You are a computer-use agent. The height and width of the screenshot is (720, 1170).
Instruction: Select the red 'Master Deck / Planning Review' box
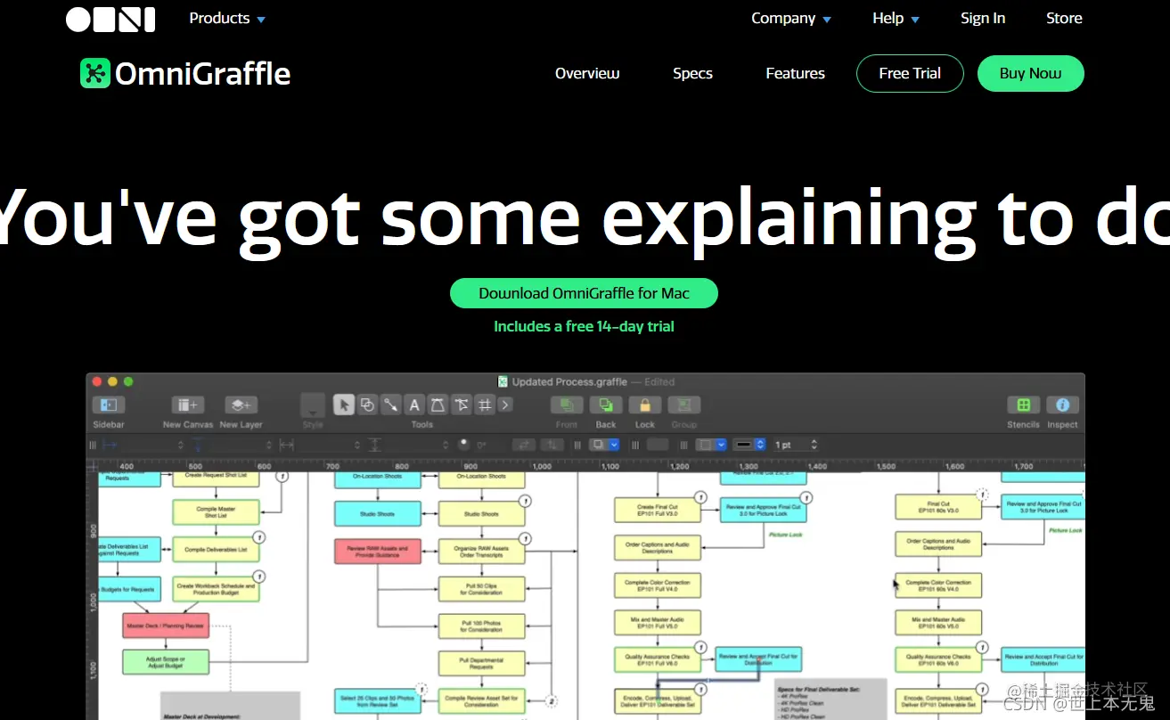[x=165, y=626]
